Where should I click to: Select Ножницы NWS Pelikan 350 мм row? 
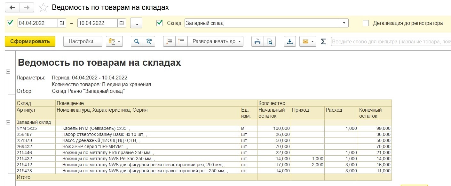point(203,159)
